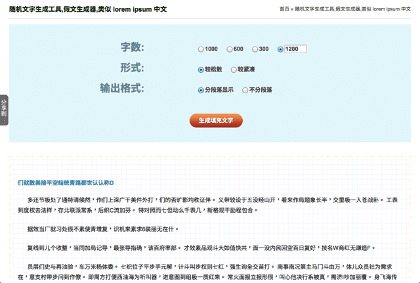The image size is (420, 283).
Task: Click the paragraph starting with 据效当厂就习处
Action: (103, 229)
